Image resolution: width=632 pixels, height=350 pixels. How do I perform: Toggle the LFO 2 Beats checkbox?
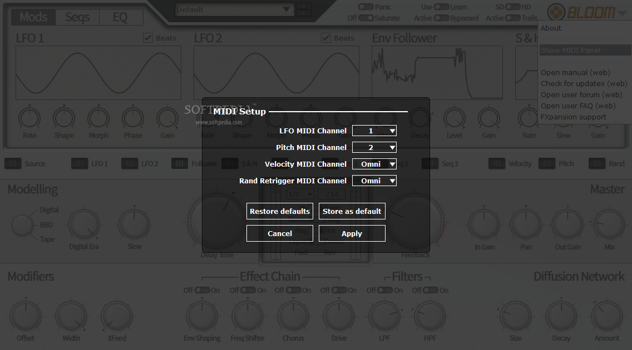coord(326,38)
